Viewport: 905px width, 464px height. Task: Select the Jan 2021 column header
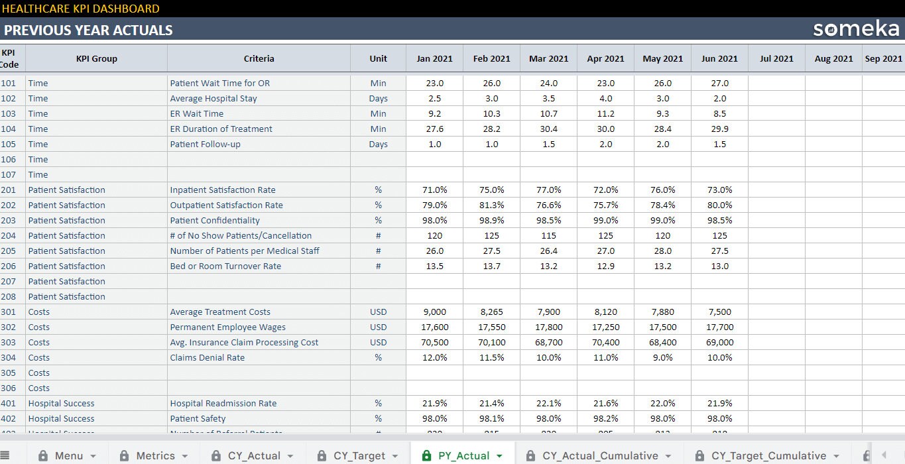point(434,58)
